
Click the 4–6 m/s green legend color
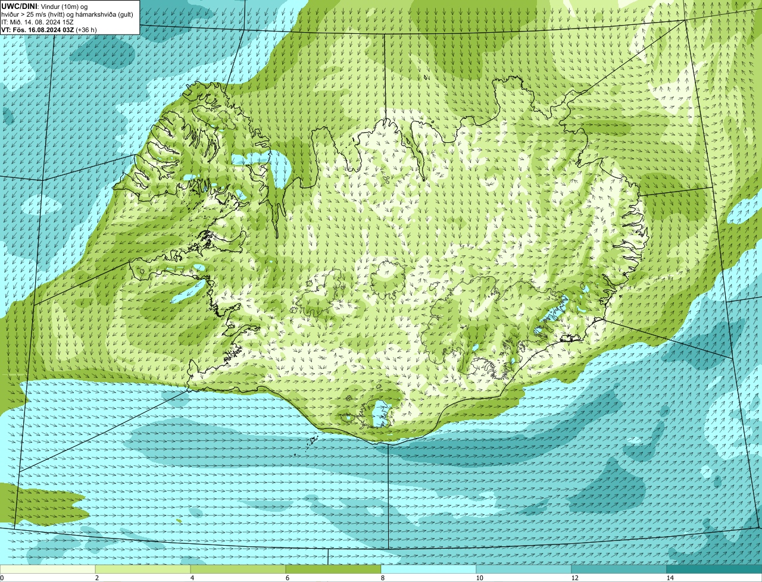238,569
